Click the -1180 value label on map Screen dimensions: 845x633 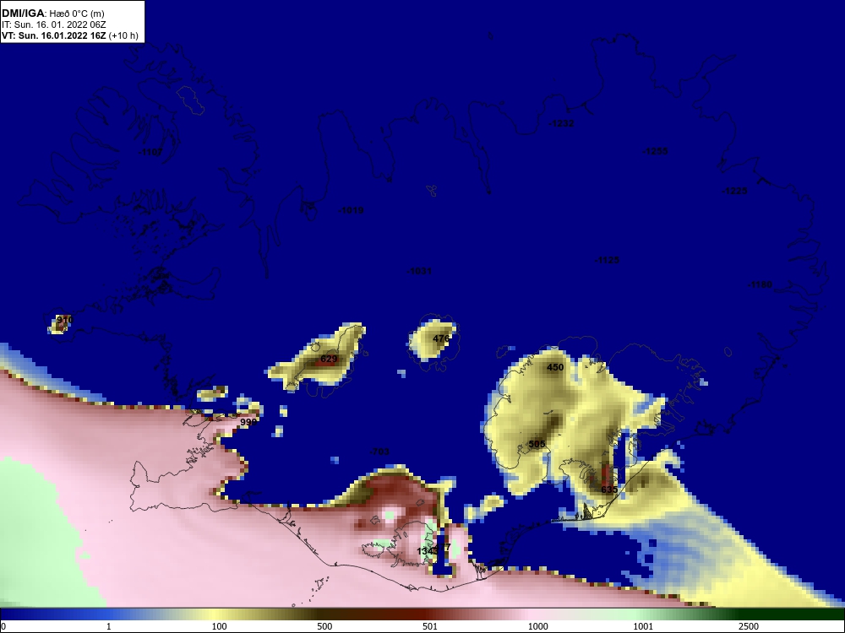click(x=760, y=284)
